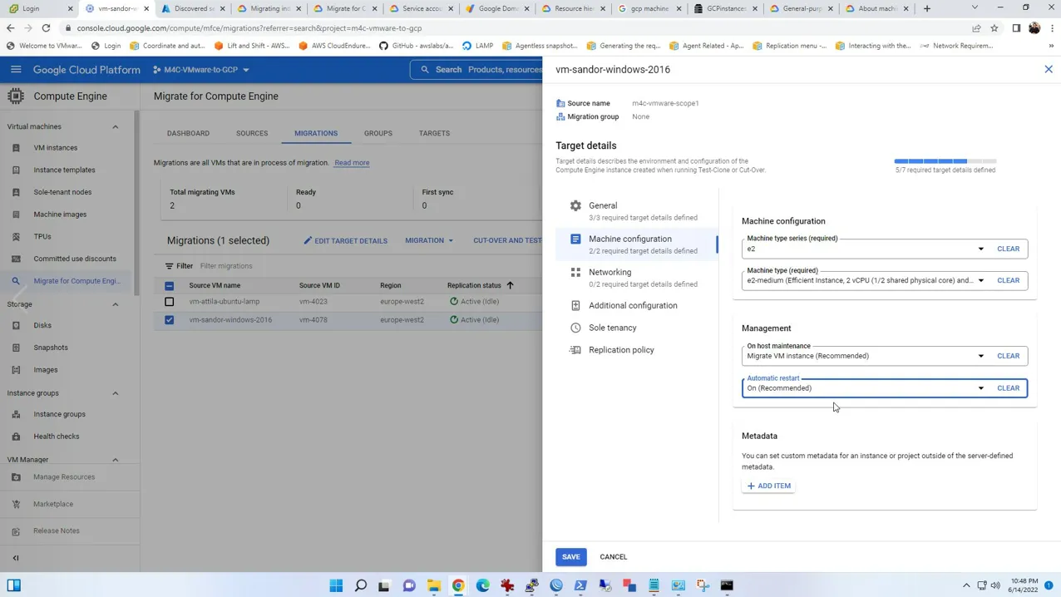Viewport: 1061px width, 597px height.
Task: Click the Snapshots sidebar icon
Action: [x=16, y=348]
